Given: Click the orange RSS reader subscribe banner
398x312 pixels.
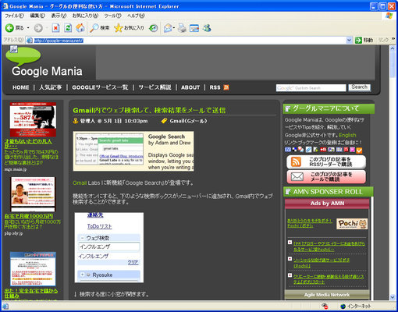Looking at the screenshot, I should tap(326, 161).
